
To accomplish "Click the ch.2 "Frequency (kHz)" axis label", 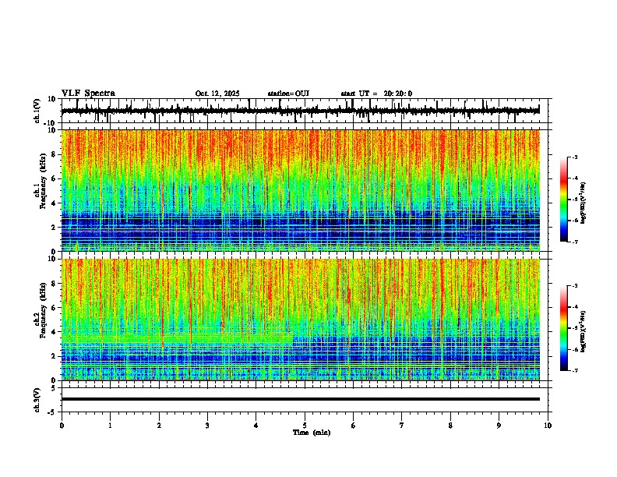I will (43, 310).
